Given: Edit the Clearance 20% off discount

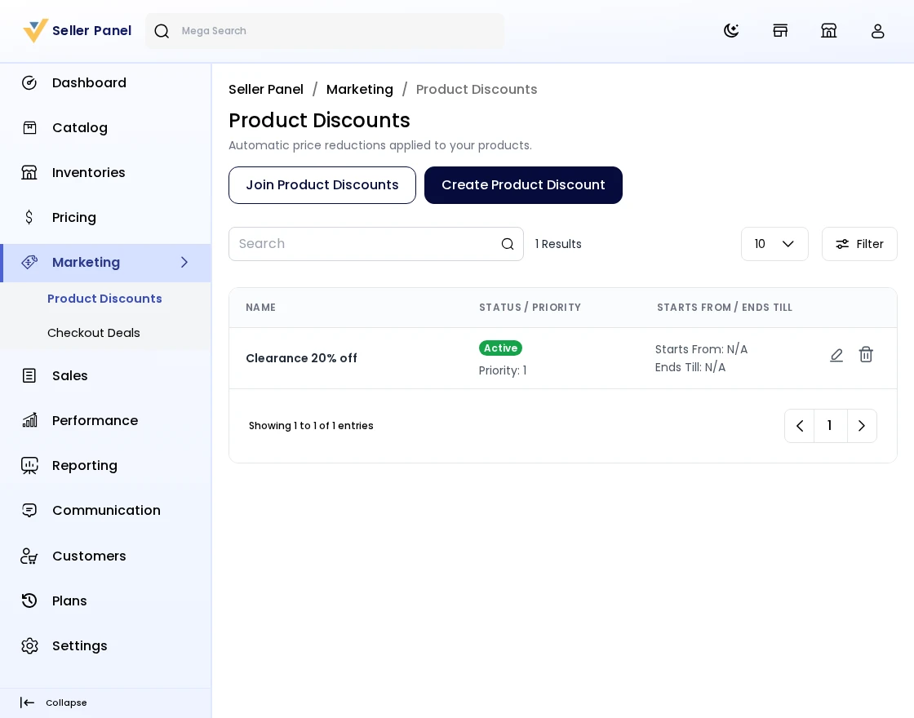Looking at the screenshot, I should 836,355.
